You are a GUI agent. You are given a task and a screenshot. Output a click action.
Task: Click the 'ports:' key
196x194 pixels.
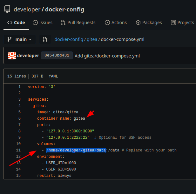tap(44, 125)
